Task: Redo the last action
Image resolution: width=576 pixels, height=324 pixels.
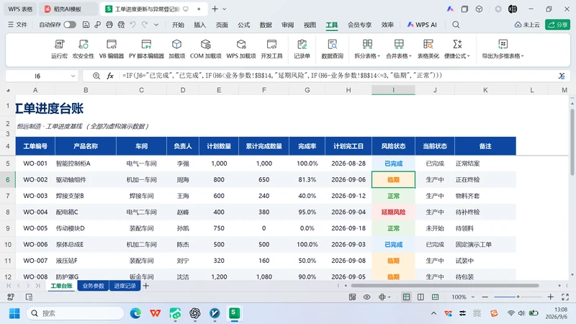Action: pyautogui.click(x=145, y=24)
